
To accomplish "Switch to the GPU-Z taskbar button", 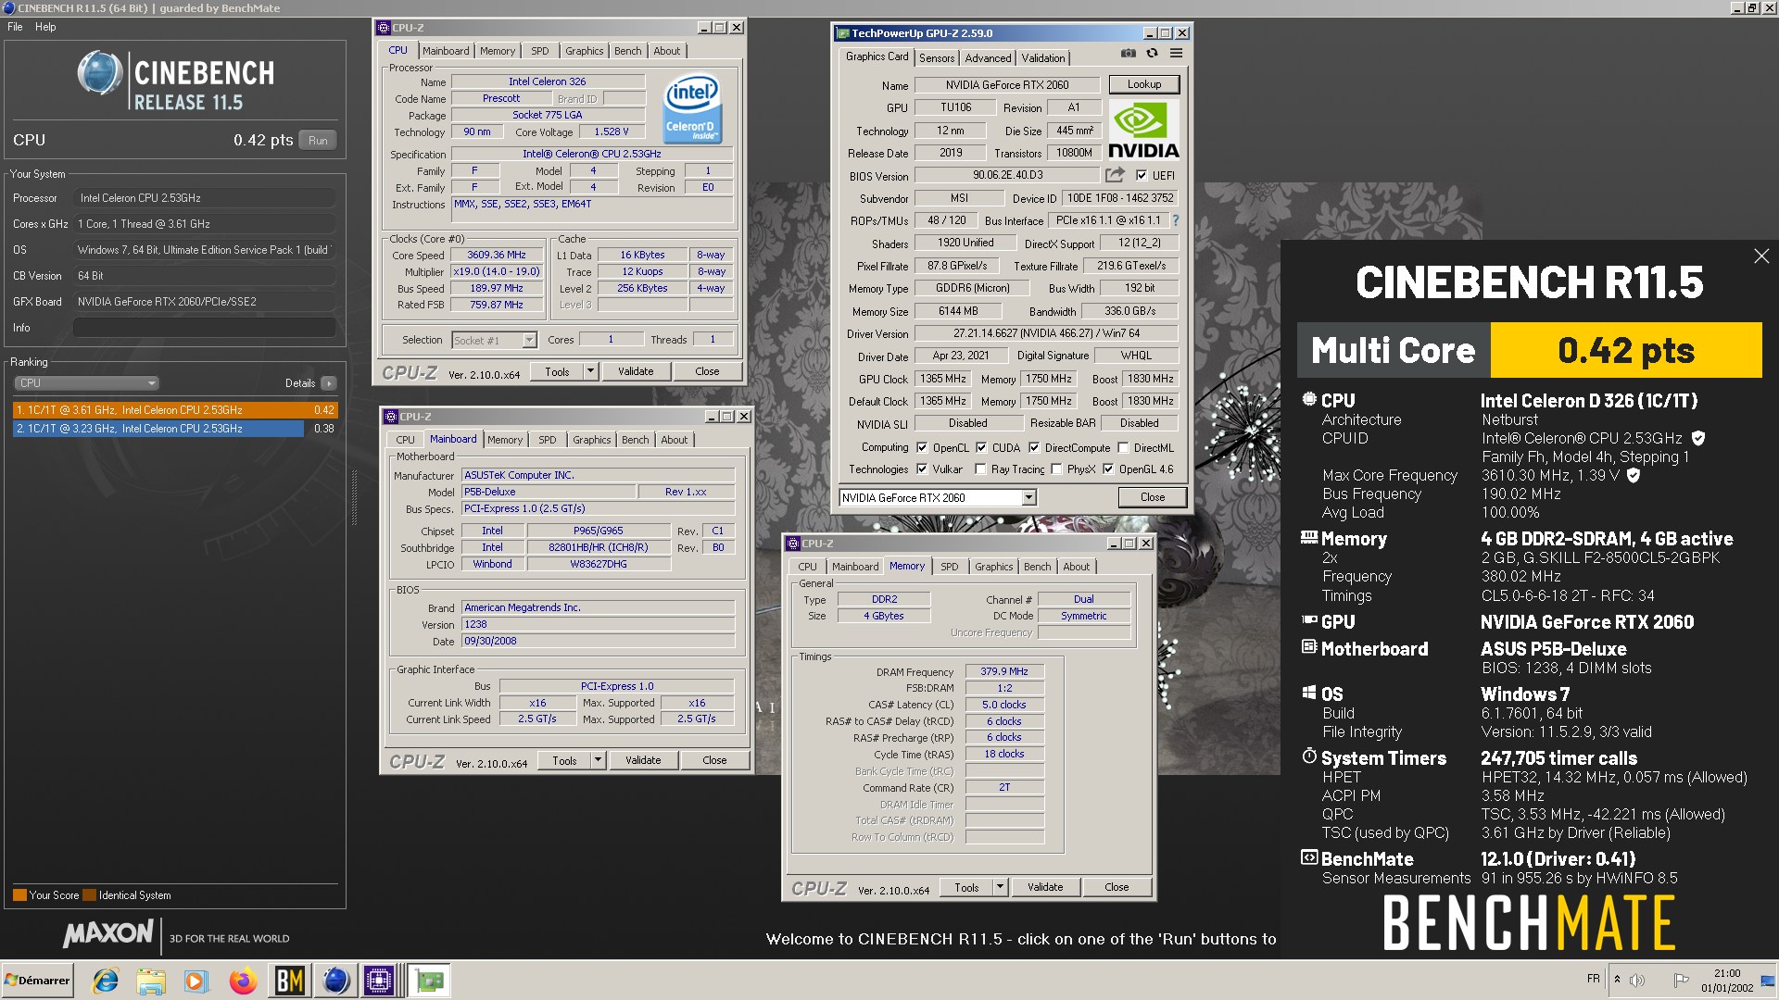I will [x=429, y=981].
